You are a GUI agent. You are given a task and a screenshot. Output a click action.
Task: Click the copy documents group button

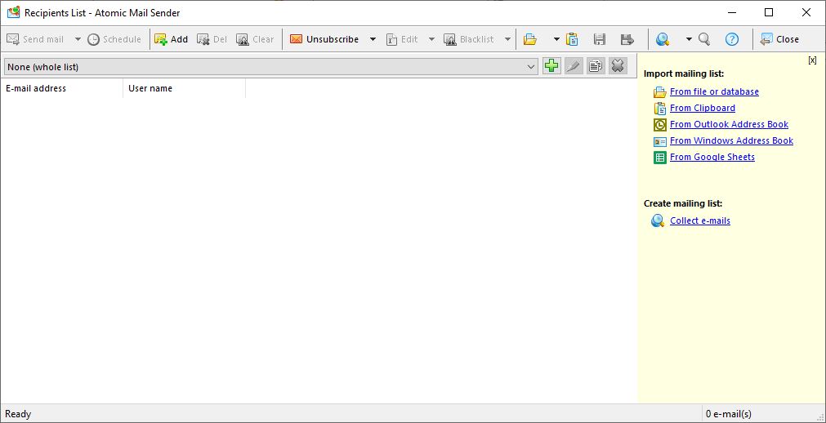[596, 66]
